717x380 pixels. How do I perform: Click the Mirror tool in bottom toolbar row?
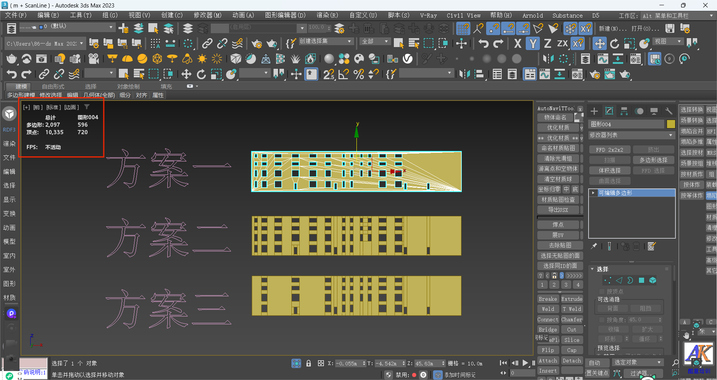[x=465, y=74]
